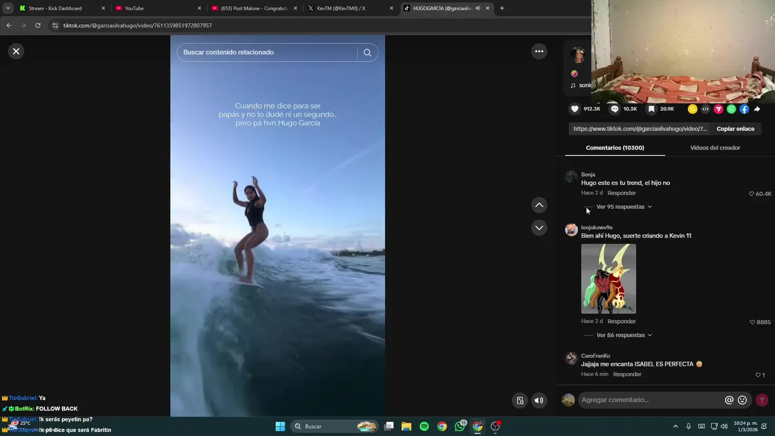Click the Copiar enlace button
This screenshot has width=775, height=436.
coord(736,129)
